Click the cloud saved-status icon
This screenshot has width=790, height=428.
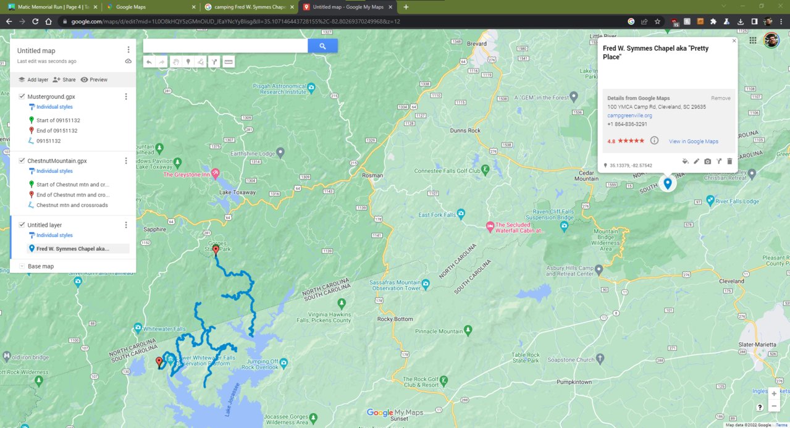128,61
